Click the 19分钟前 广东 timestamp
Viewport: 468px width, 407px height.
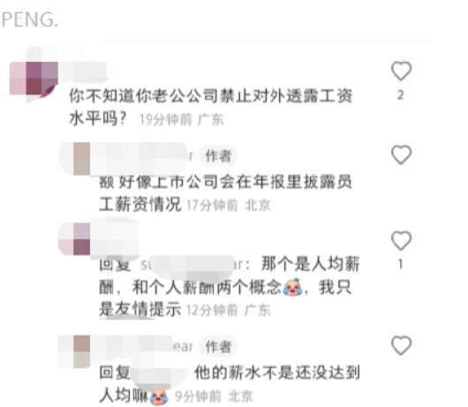[x=182, y=120]
